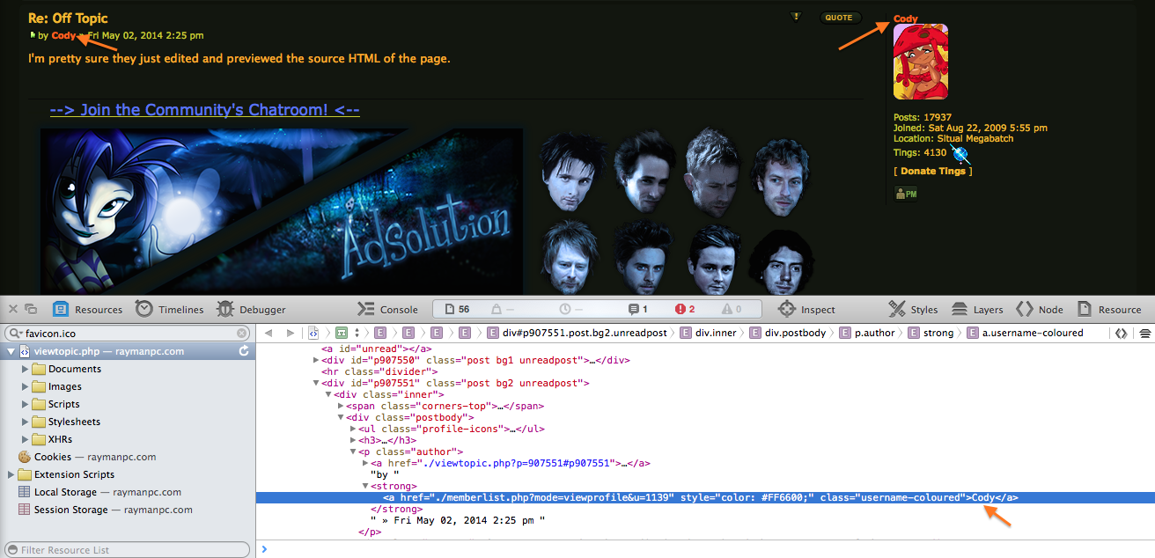Screen dimensions: 1155x558
Task: Collapse the div id p907551 node
Action: point(317,383)
